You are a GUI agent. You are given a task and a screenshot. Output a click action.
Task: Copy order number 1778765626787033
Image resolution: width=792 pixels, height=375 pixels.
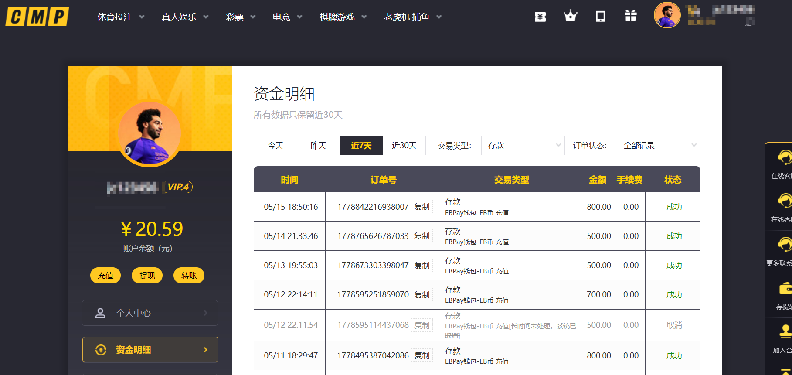422,236
